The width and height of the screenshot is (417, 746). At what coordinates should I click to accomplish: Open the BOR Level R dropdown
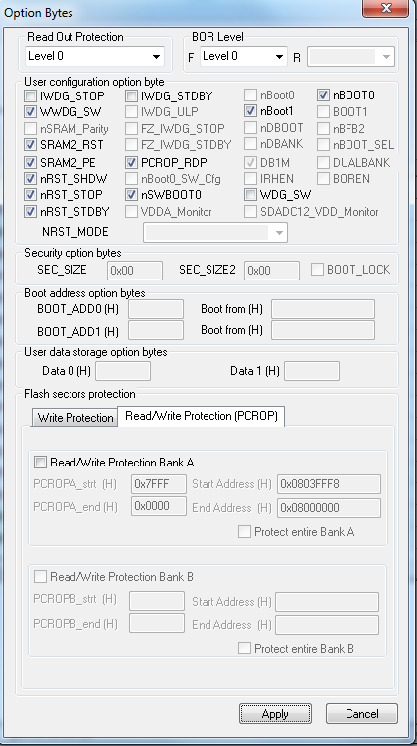[350, 57]
